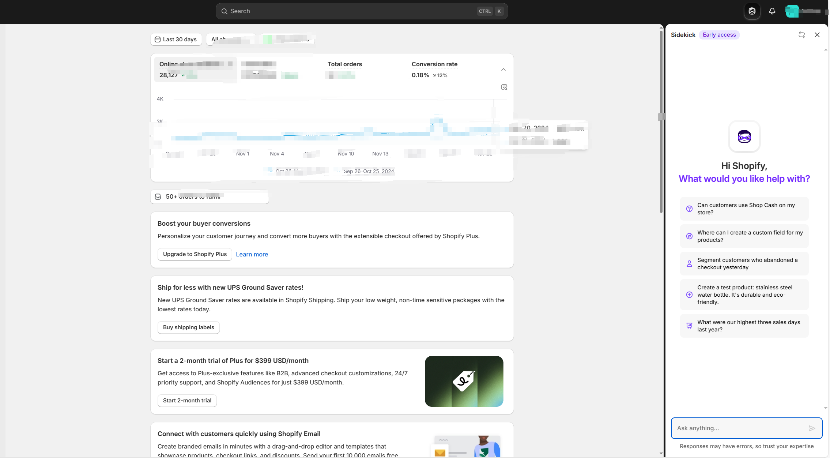Follow the Learn more link
The image size is (830, 458).
click(x=252, y=254)
